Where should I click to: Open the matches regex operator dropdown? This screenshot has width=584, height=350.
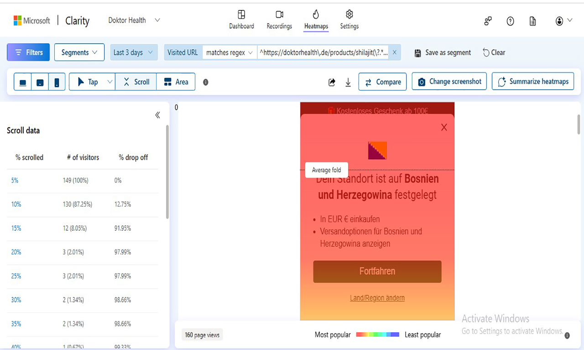[x=229, y=52]
